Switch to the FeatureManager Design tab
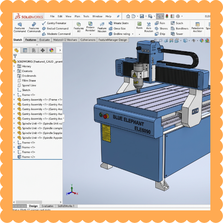 coord(113,40)
